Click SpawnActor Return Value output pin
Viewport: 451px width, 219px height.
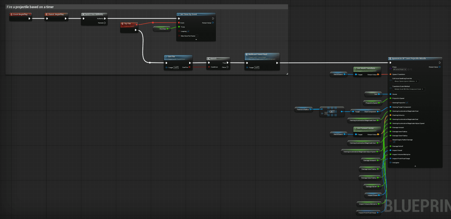440,67
